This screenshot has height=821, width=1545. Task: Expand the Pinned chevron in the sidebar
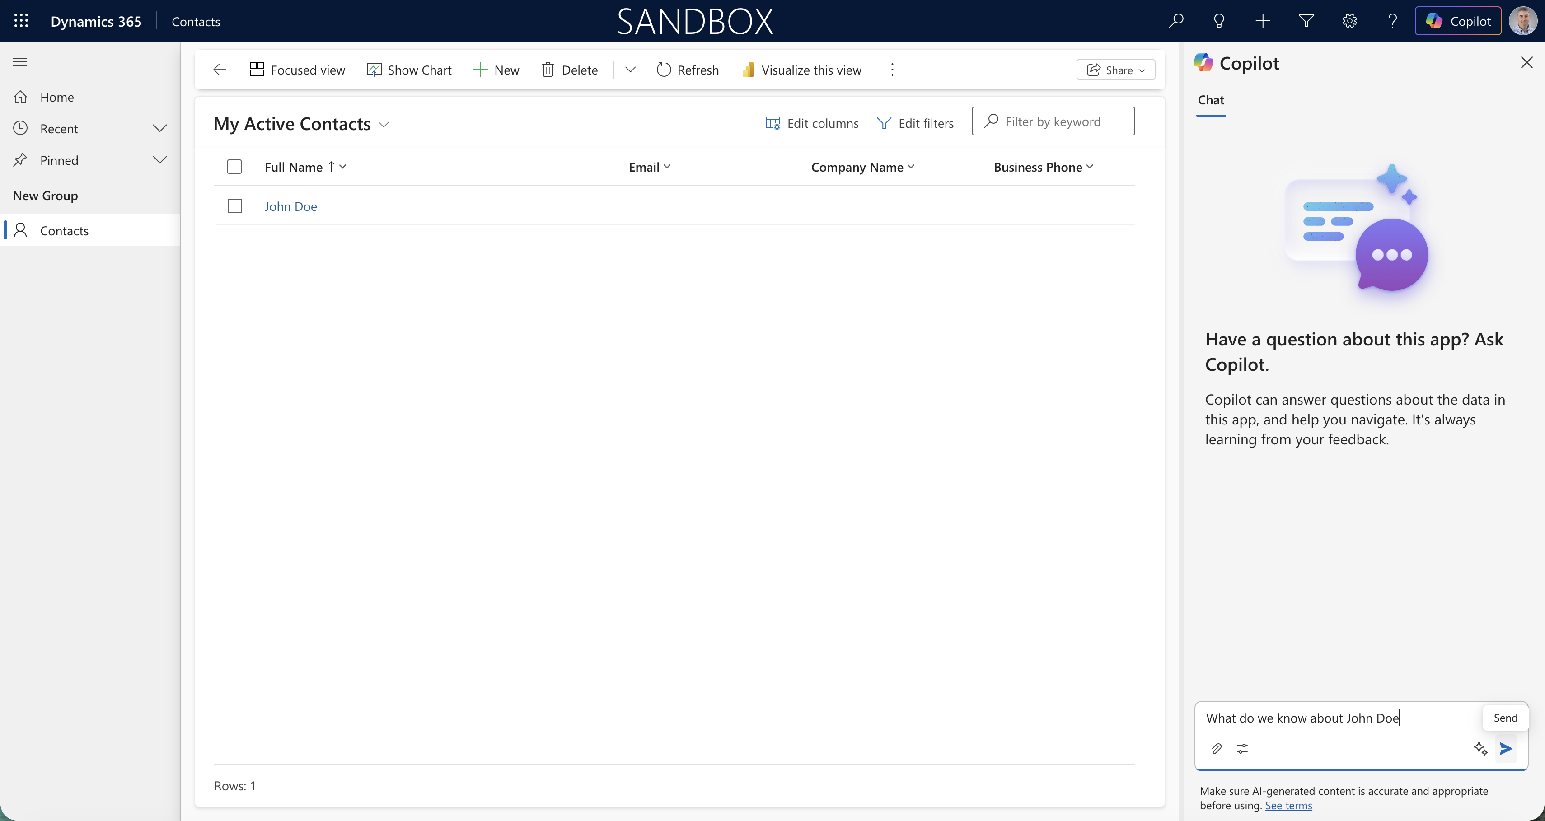[159, 160]
